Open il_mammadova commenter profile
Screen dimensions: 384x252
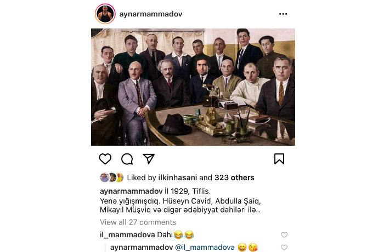point(127,235)
